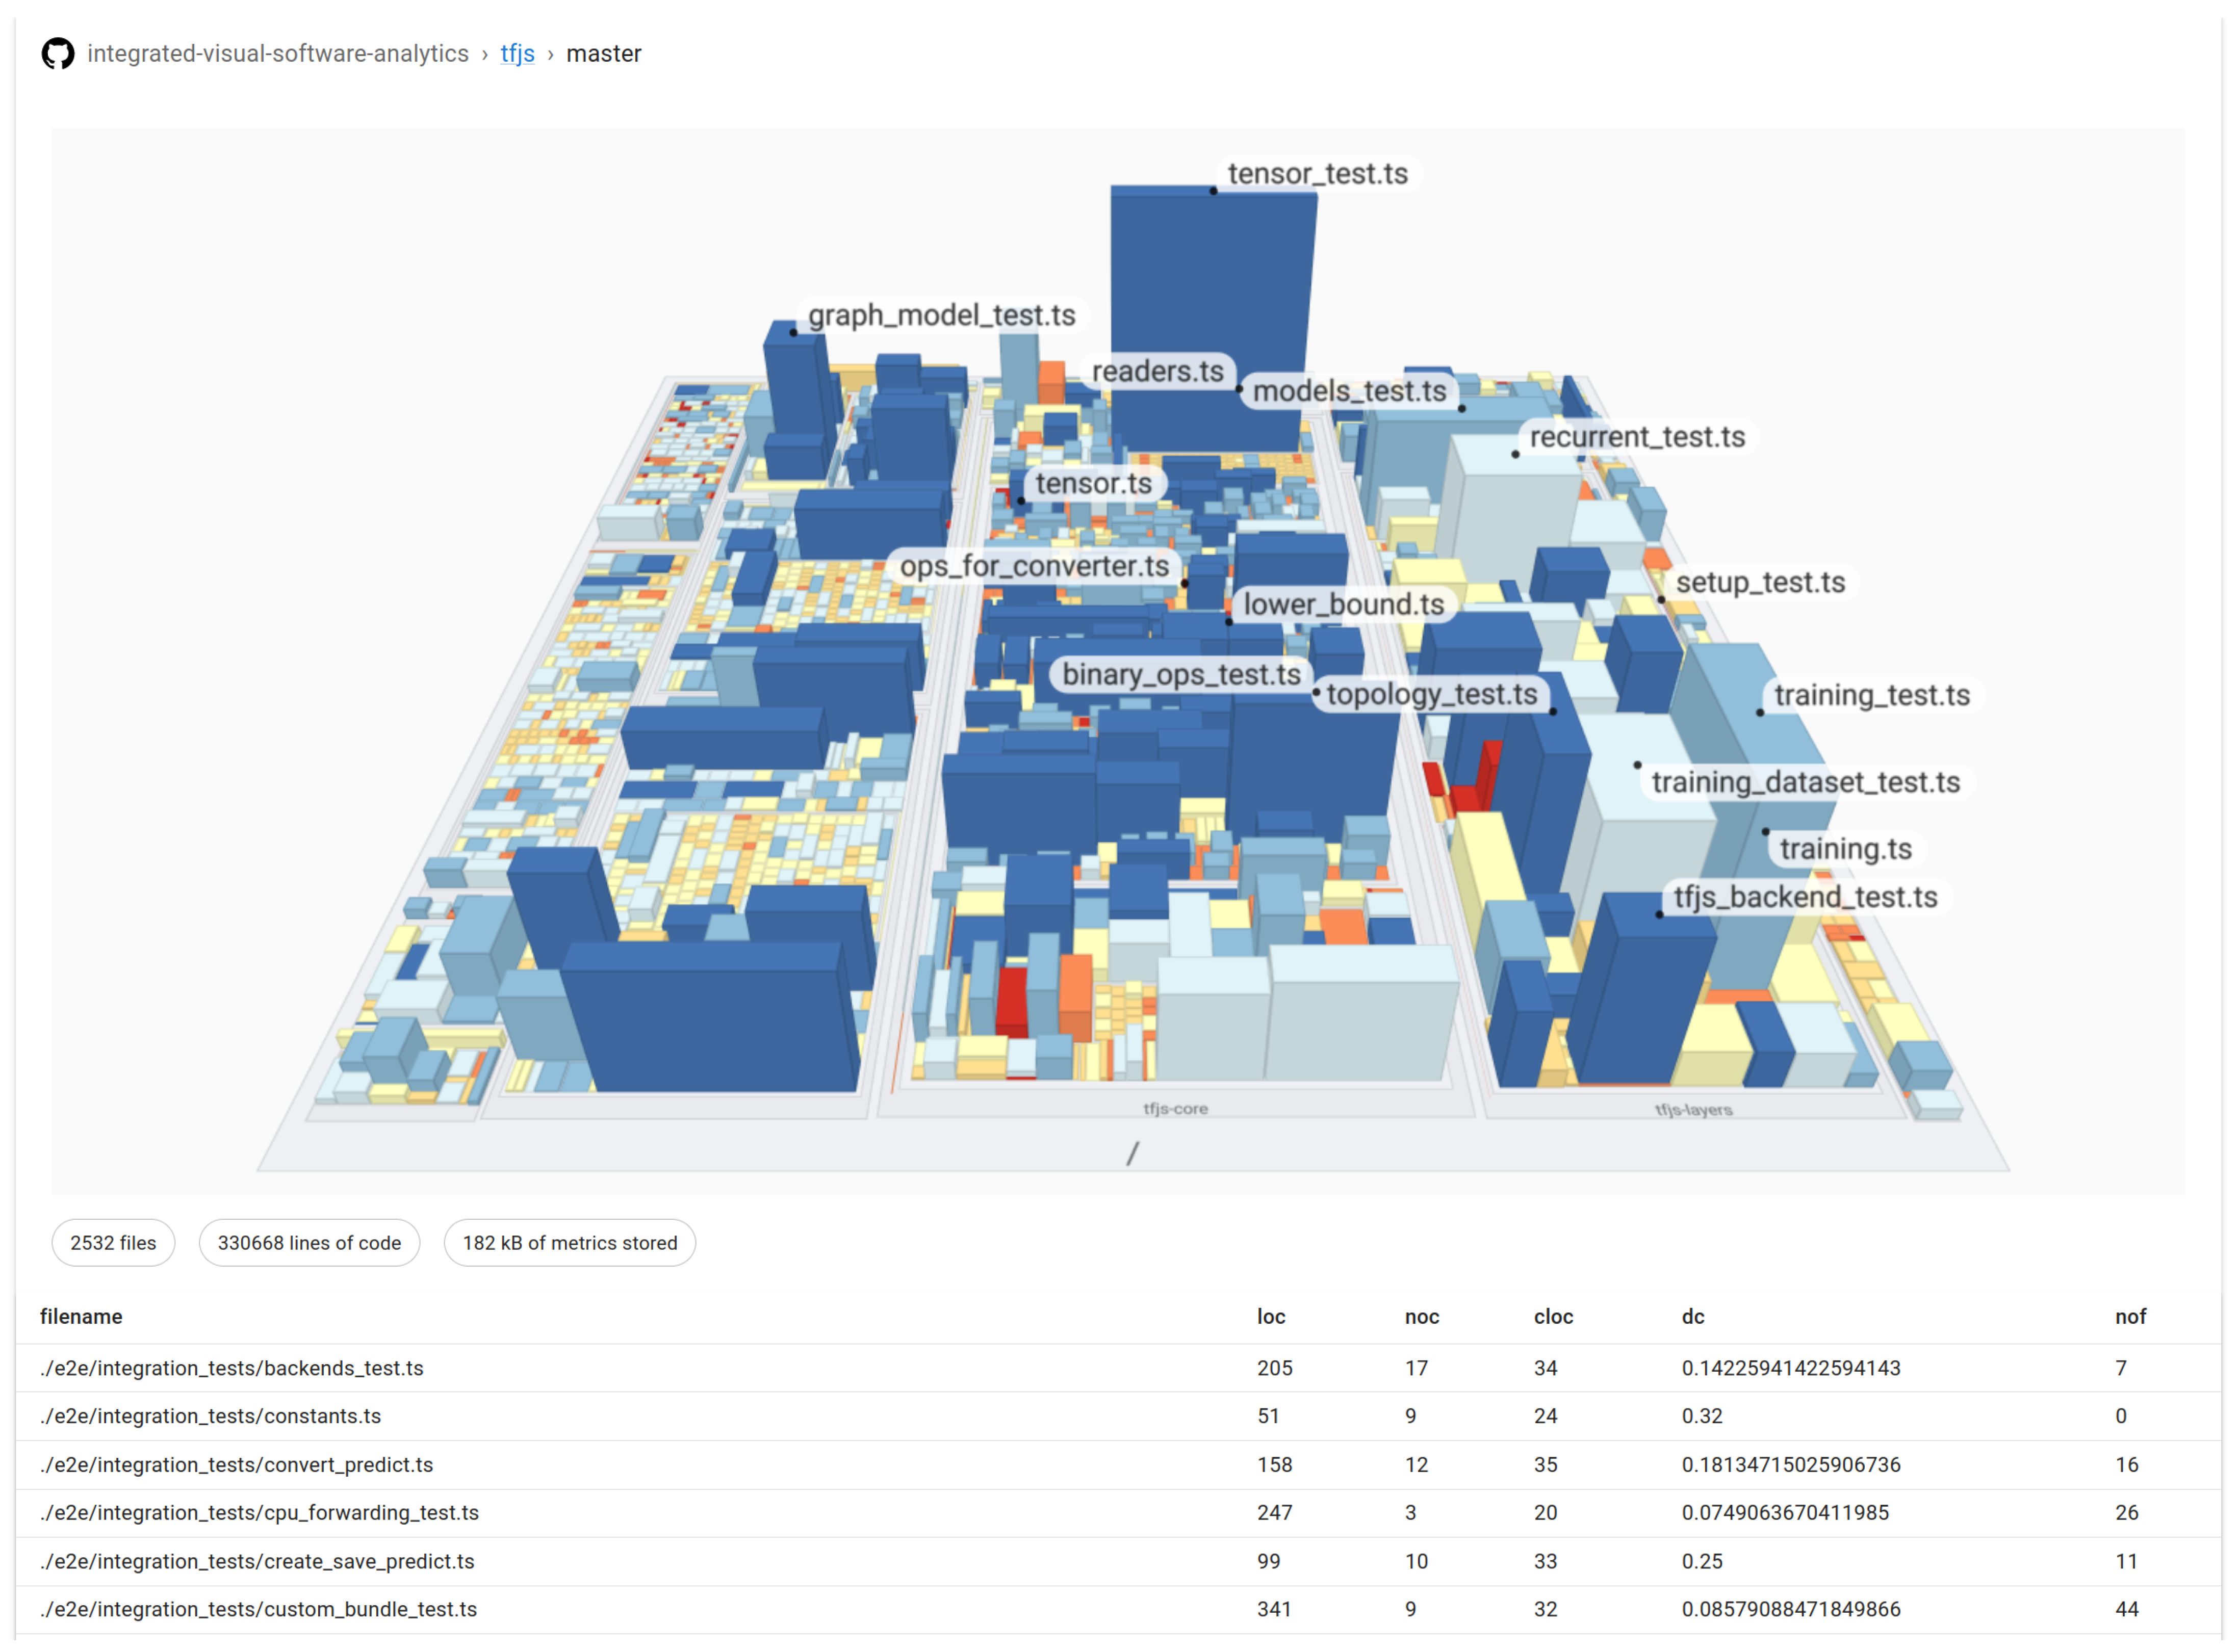The image size is (2238, 1652).
Task: Click the recurrent_test.ts label
Action: [1637, 438]
